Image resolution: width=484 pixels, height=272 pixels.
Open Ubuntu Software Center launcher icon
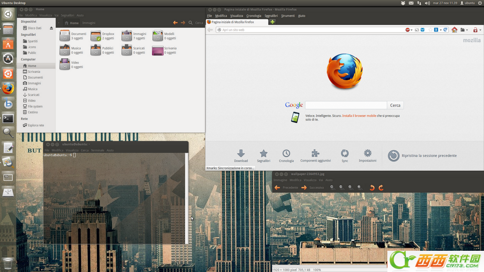(8, 44)
